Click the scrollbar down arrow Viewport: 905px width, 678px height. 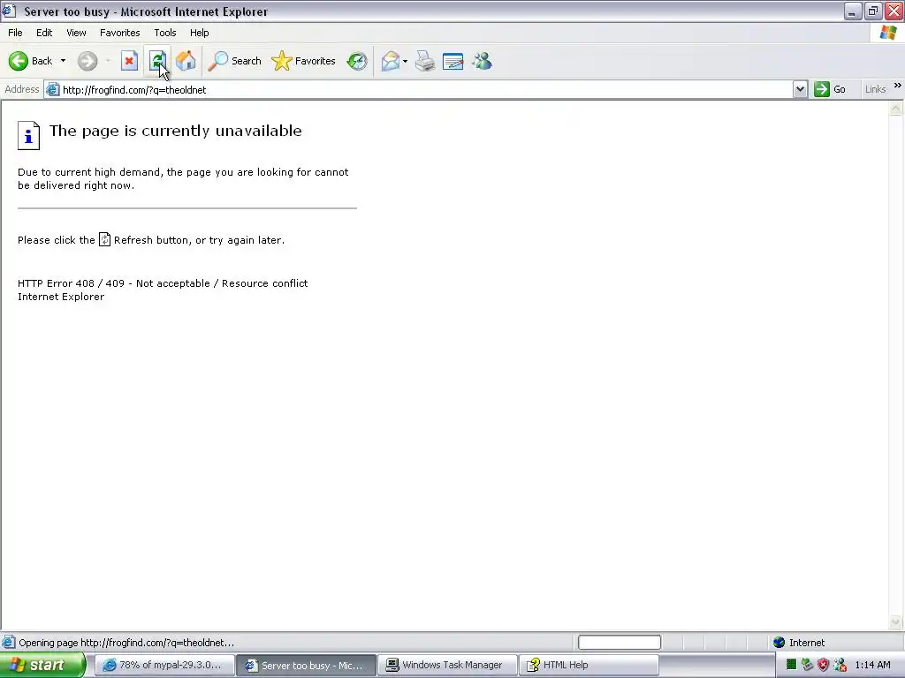[896, 621]
